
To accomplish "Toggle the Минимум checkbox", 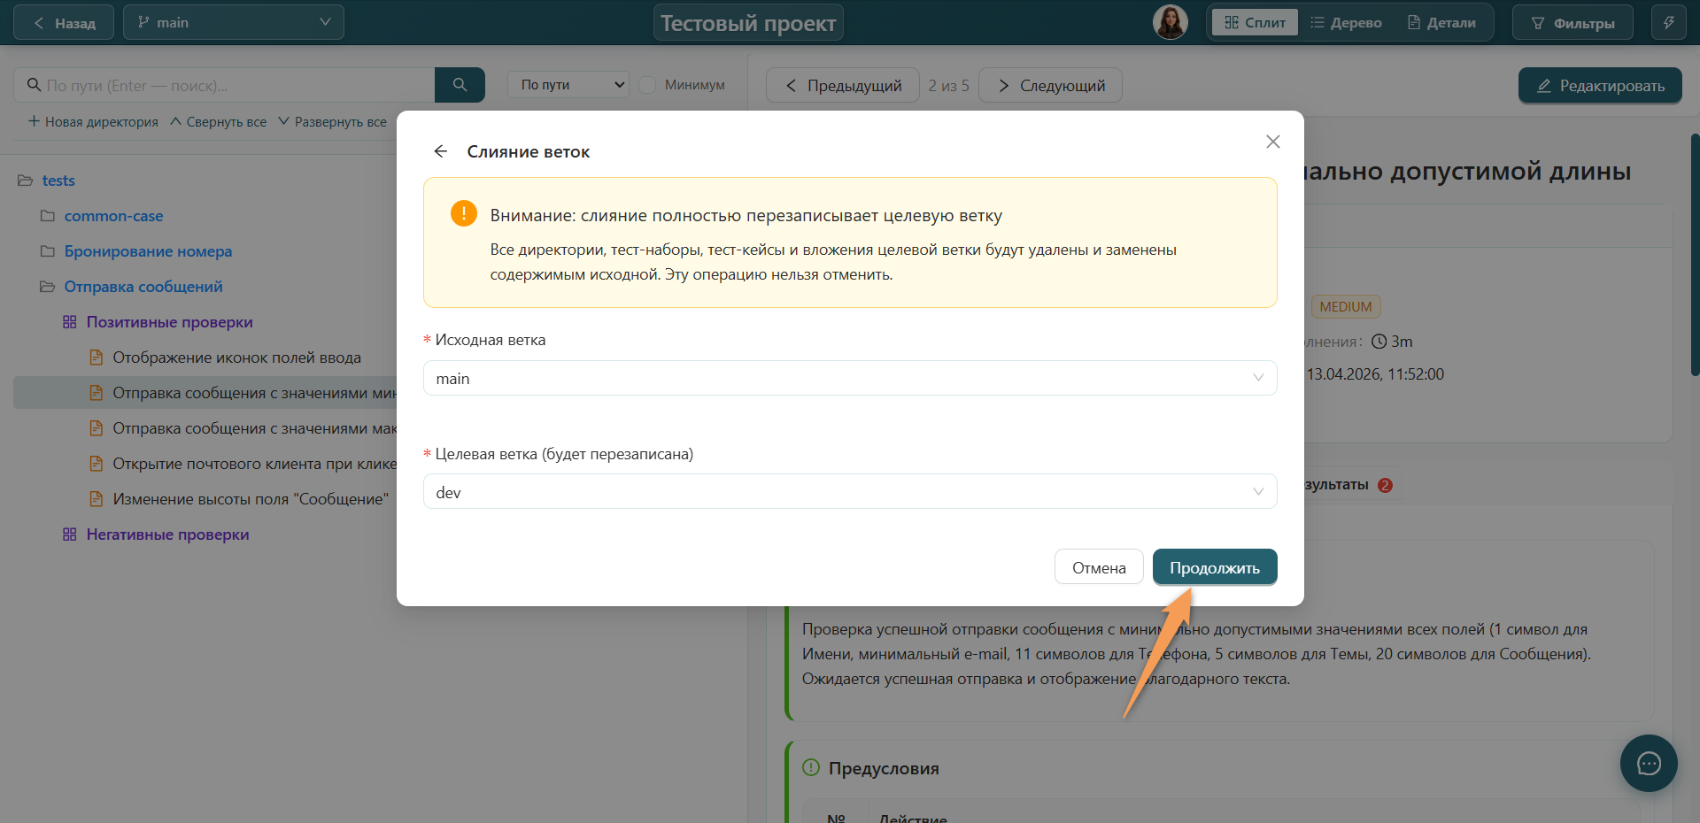I will [x=647, y=85].
